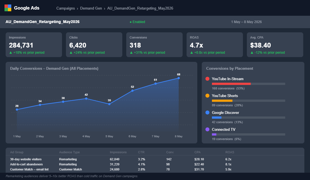This screenshot has height=180, width=310.
Task: Click the 6 May data point labeled 52
Action: tap(132, 91)
